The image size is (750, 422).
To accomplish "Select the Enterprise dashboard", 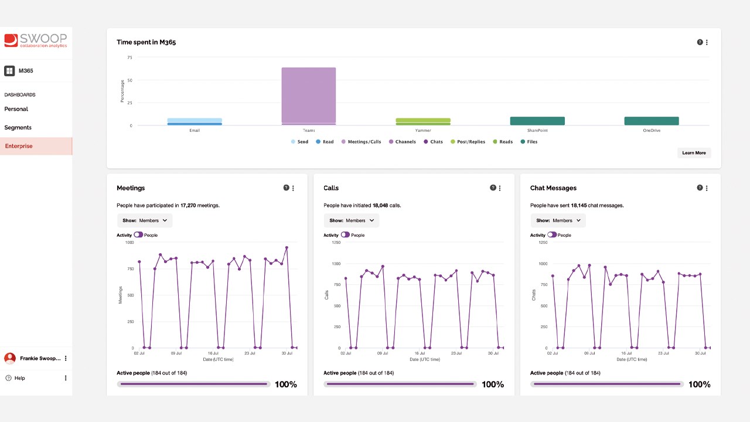I will [x=36, y=146].
